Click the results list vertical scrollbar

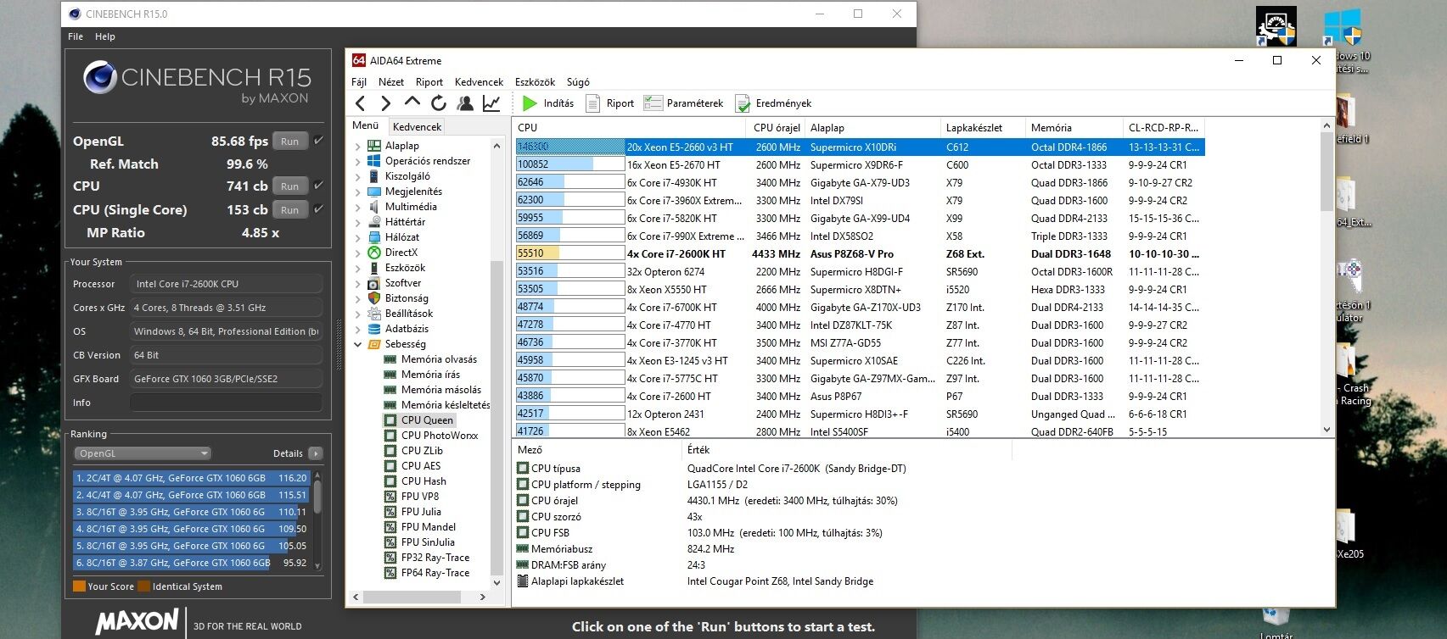point(1327,277)
